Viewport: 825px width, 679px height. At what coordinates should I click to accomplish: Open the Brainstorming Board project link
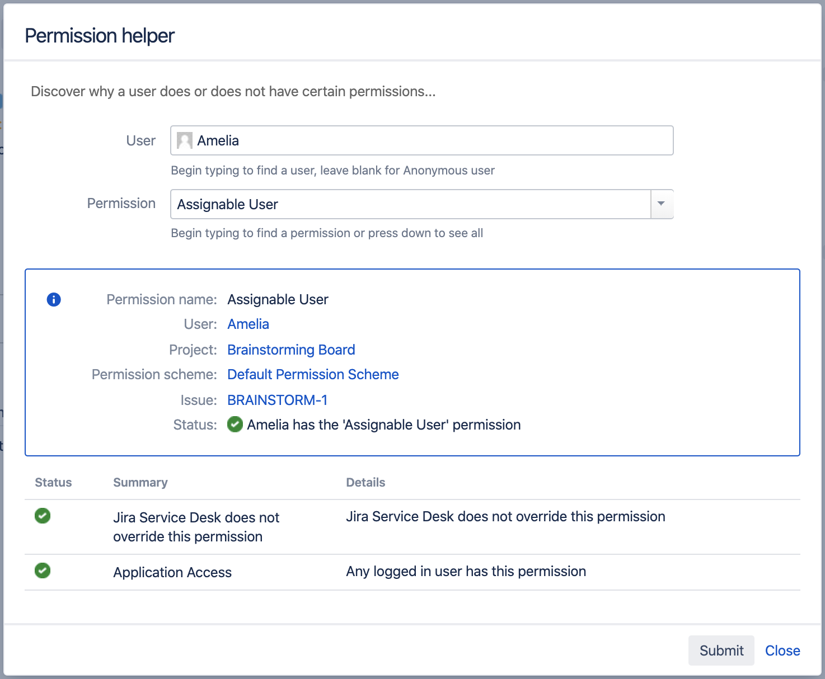(x=290, y=350)
